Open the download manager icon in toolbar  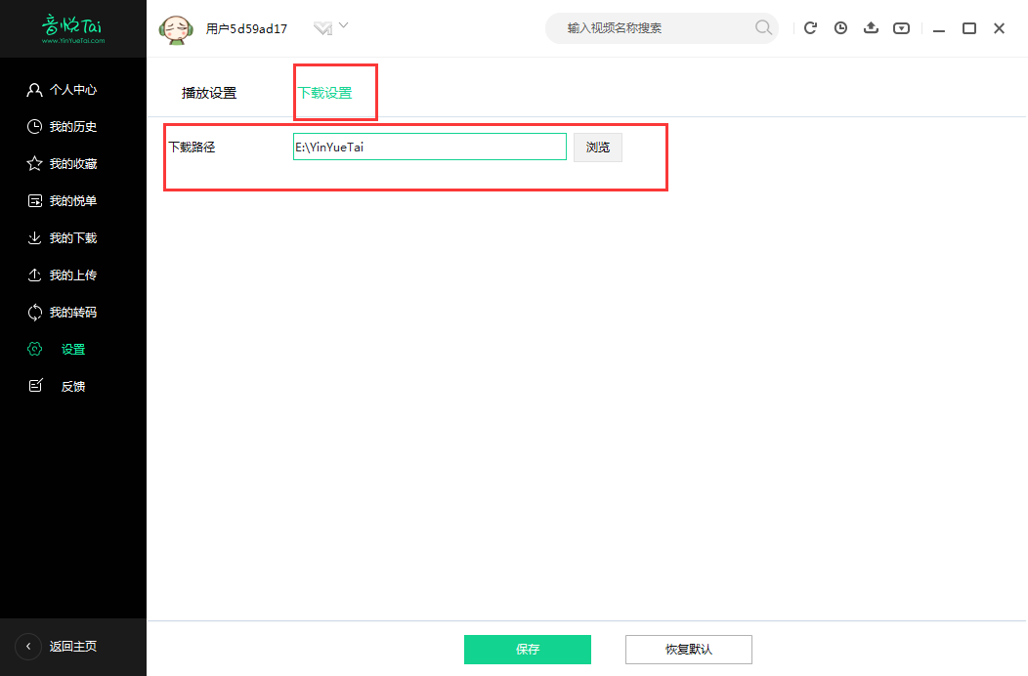tap(901, 27)
